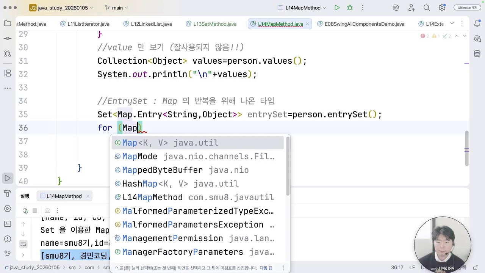Rerun L14MapMethod in Run panel

tap(25, 210)
